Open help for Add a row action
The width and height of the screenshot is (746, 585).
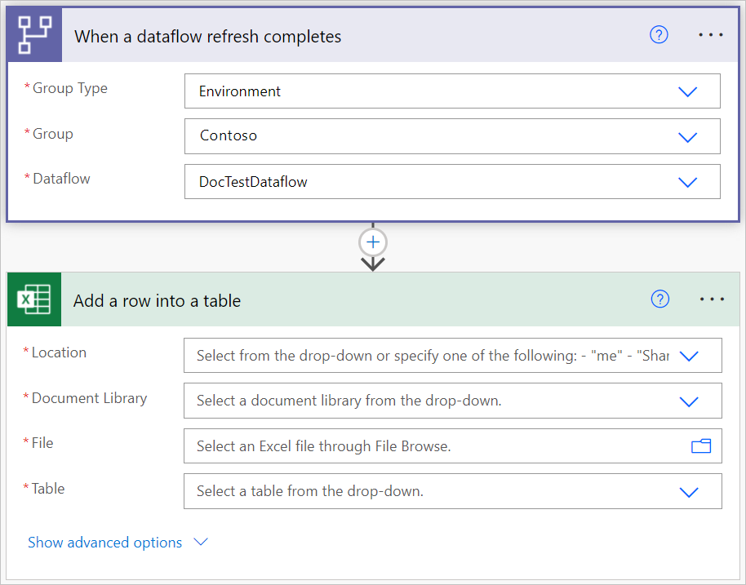[659, 299]
